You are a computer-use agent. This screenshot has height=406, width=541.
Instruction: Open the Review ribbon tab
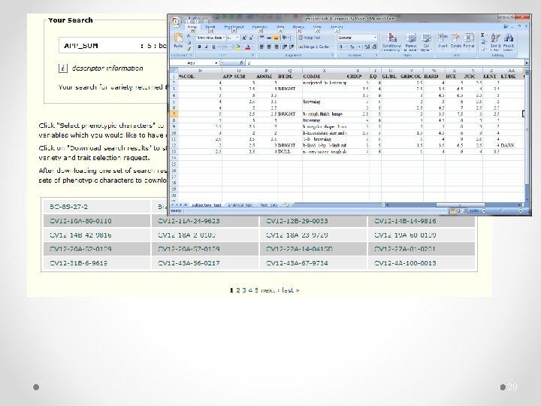298,27
